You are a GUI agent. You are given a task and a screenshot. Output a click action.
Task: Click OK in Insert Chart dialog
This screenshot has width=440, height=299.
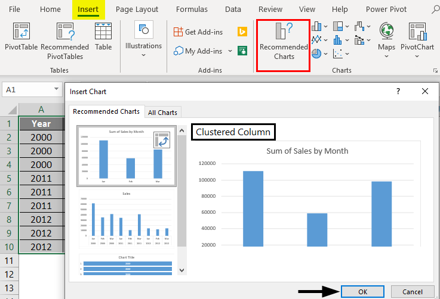coord(362,292)
